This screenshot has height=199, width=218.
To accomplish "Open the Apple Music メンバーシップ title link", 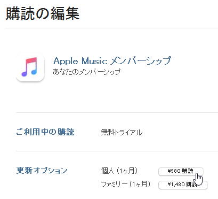I will point(112,61).
